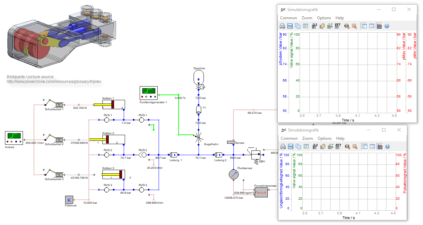
Task: Open Zoom menu in pSystem plot window
Action: coord(307,18)
